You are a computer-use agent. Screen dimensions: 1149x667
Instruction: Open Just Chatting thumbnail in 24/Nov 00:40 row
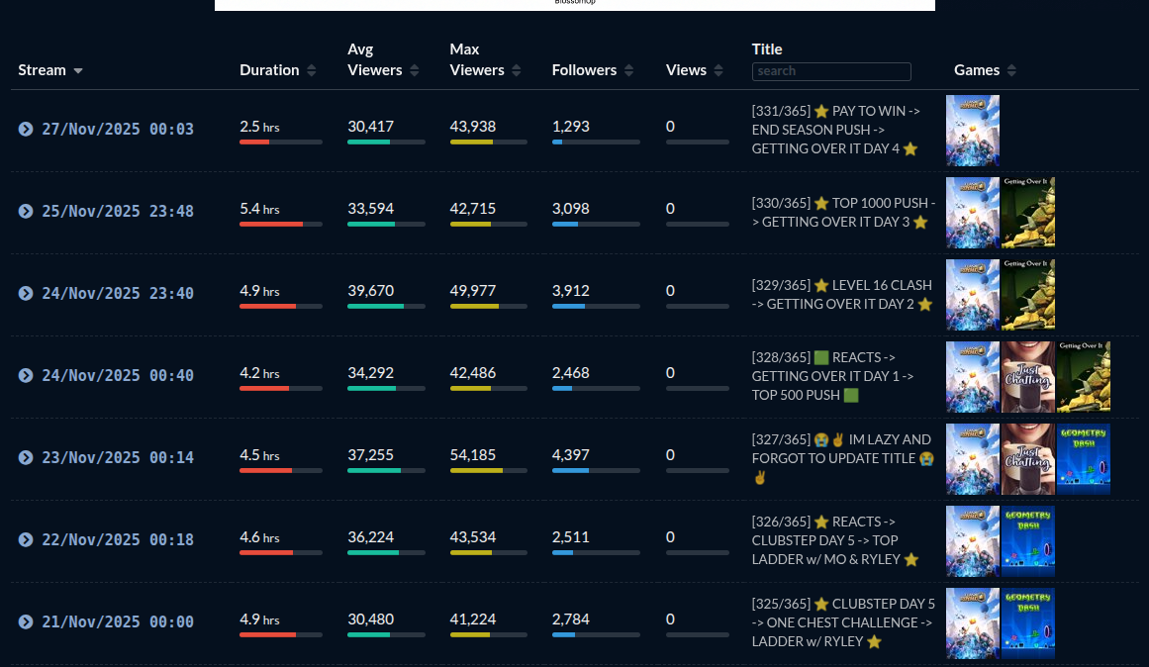pyautogui.click(x=1028, y=377)
